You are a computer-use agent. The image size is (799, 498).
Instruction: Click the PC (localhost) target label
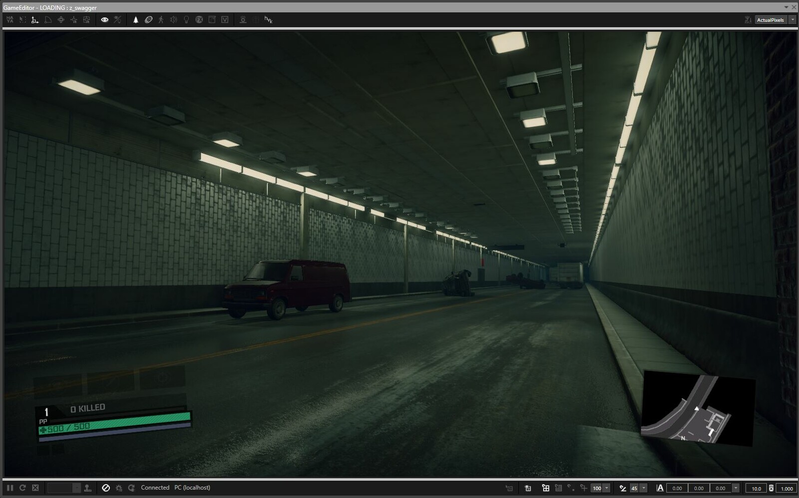click(x=192, y=488)
